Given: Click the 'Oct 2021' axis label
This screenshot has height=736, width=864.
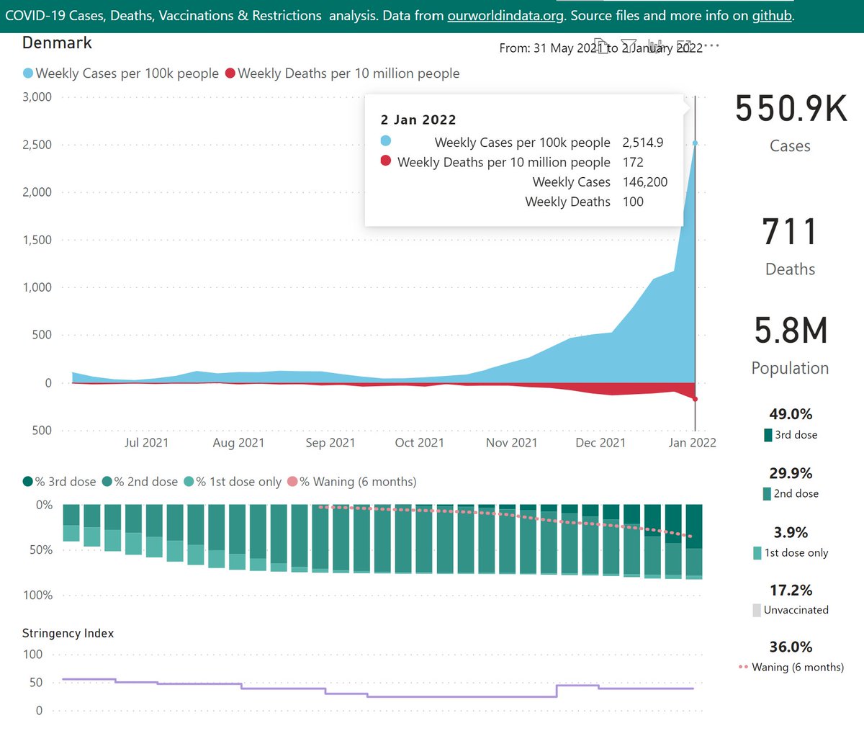Looking at the screenshot, I should tap(420, 443).
